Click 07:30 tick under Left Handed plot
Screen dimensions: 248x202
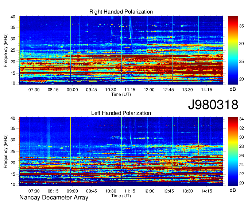tap(34, 191)
